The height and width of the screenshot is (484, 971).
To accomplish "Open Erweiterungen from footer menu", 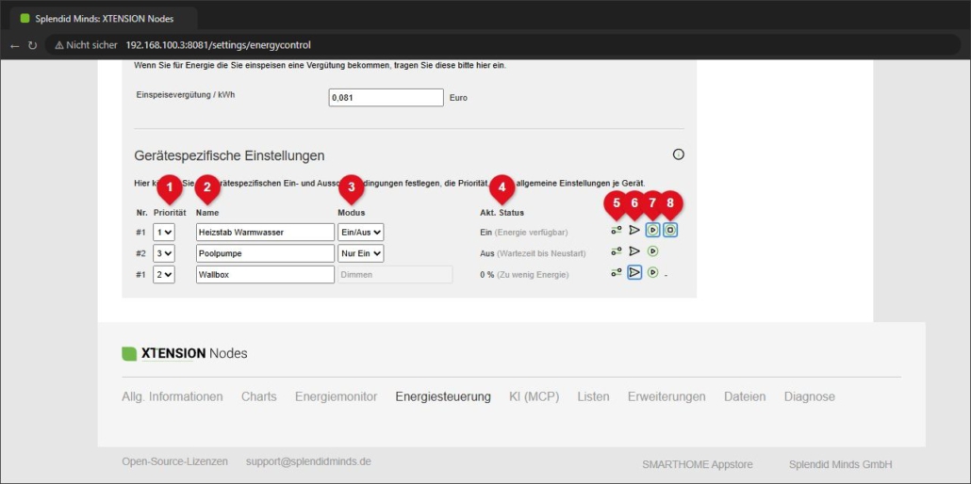I will coord(667,396).
